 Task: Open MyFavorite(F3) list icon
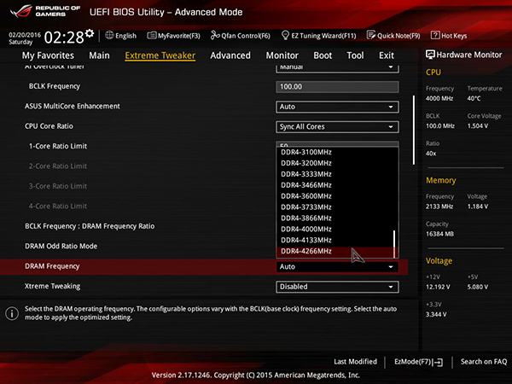[x=152, y=35]
